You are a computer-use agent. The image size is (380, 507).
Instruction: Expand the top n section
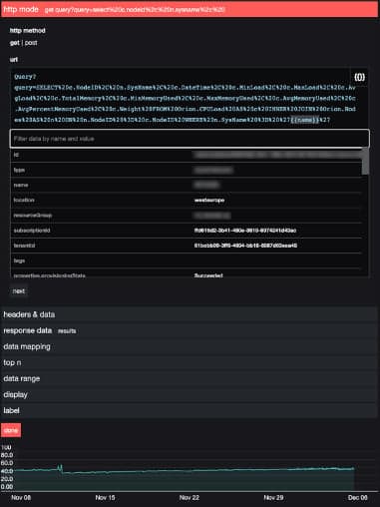click(190, 362)
